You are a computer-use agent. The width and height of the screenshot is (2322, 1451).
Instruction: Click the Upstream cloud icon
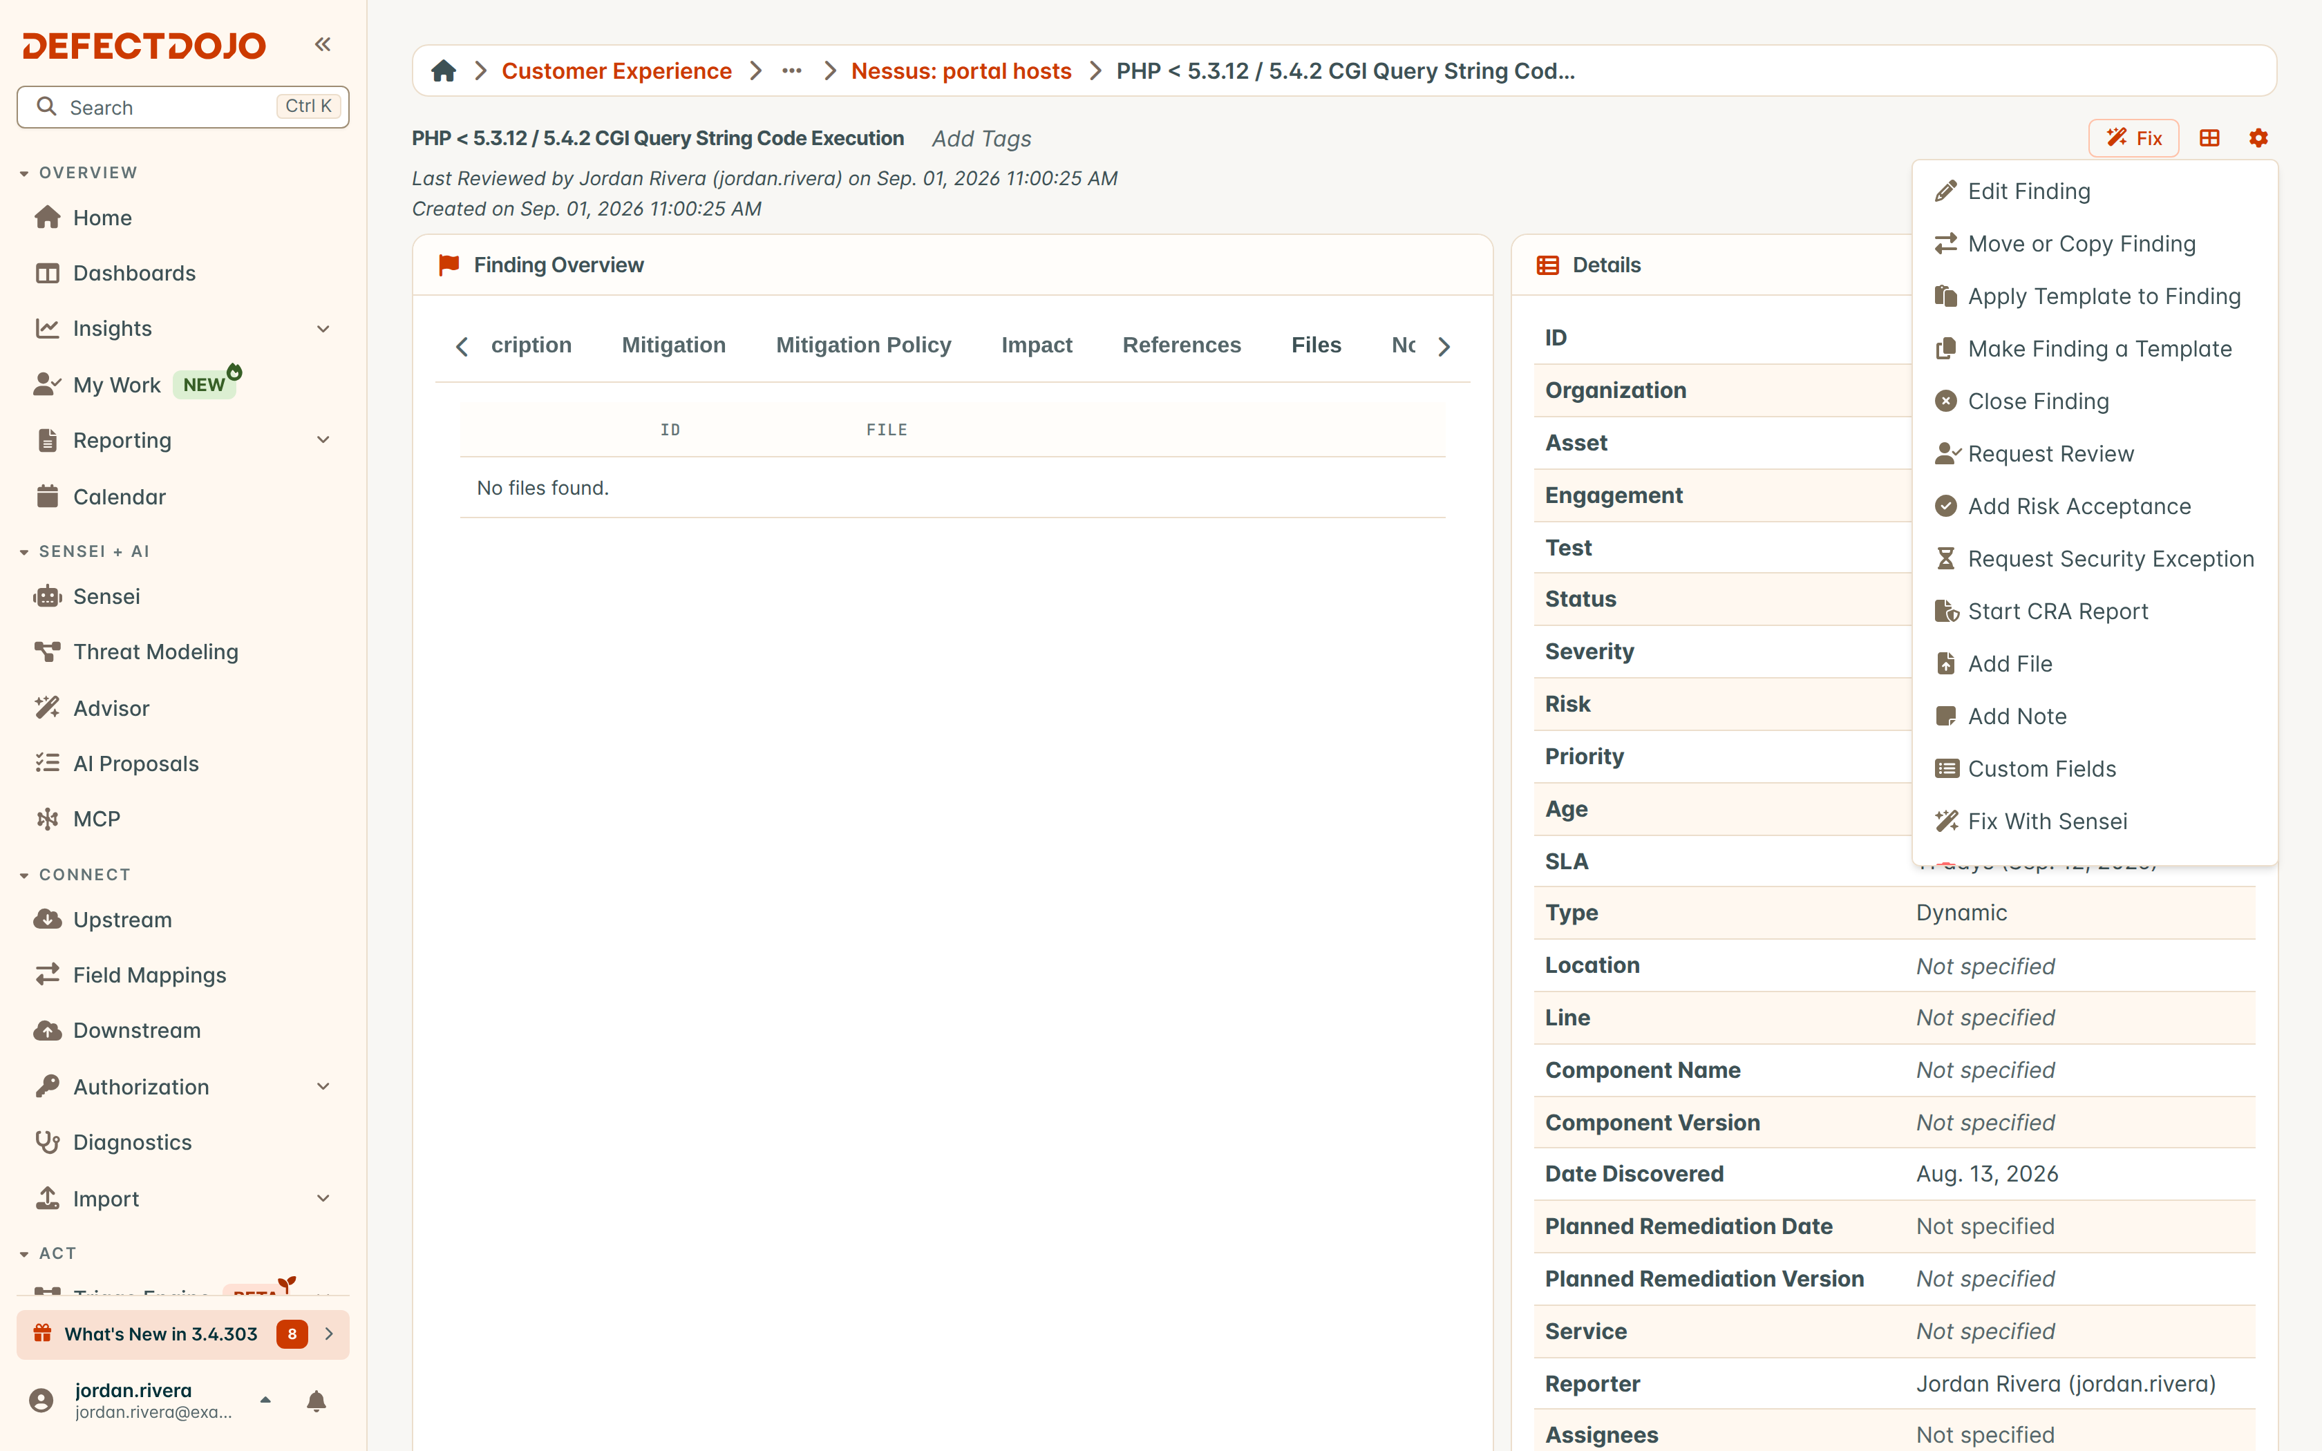pyautogui.click(x=47, y=920)
